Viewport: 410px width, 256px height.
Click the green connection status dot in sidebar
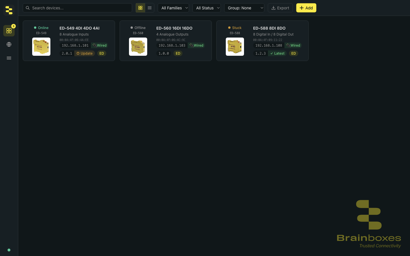[x=9, y=250]
